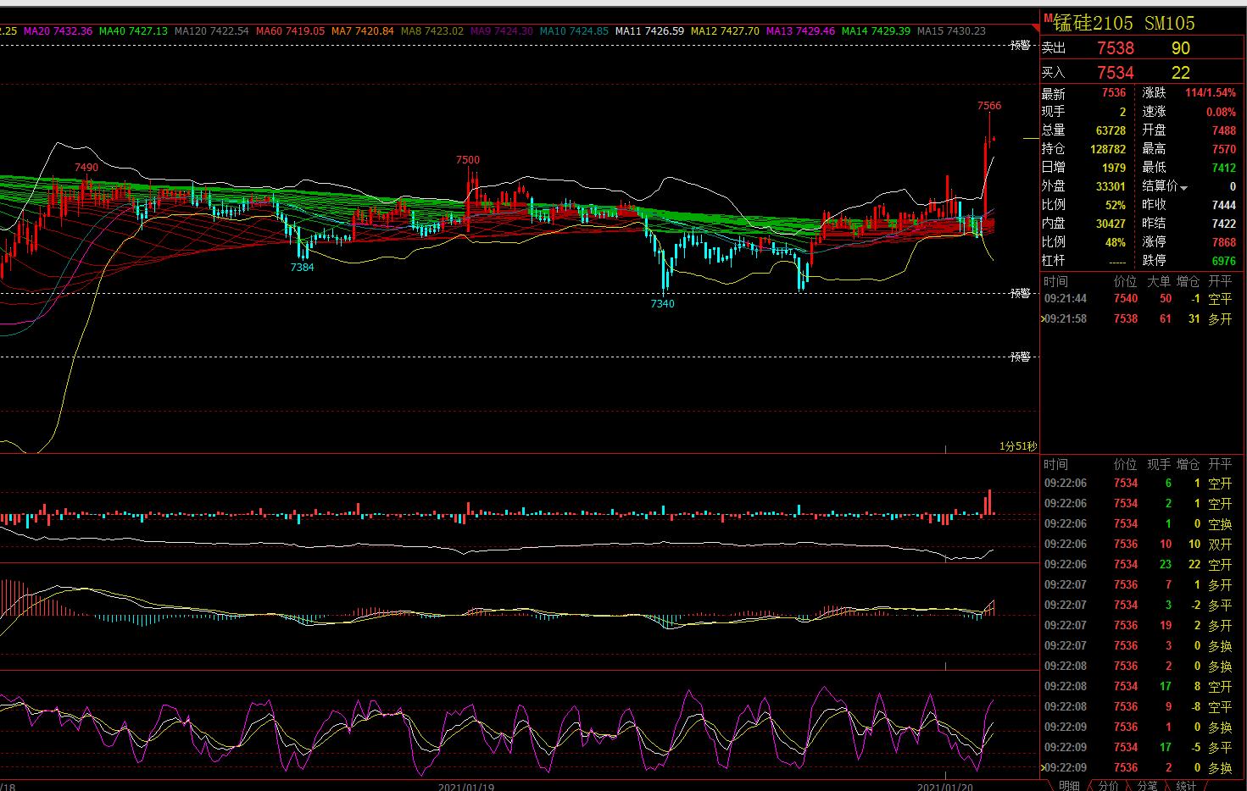Click the 7340 low price label on chart
Screen dimensions: 1247x791
(x=663, y=303)
